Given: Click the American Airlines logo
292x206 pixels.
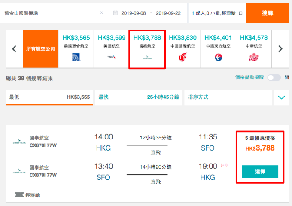Looking at the screenshot, I should point(112,57).
